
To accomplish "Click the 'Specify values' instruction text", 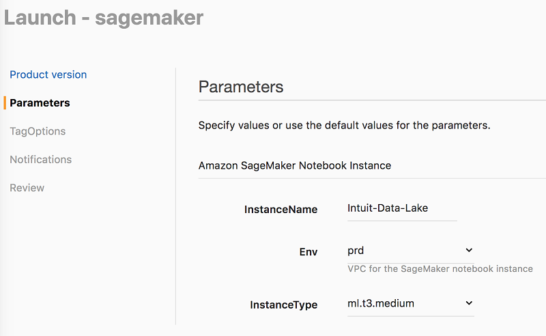I will 344,126.
